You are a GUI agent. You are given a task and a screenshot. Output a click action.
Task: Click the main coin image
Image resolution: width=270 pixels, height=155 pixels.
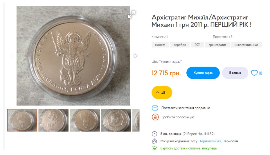tap(73, 56)
